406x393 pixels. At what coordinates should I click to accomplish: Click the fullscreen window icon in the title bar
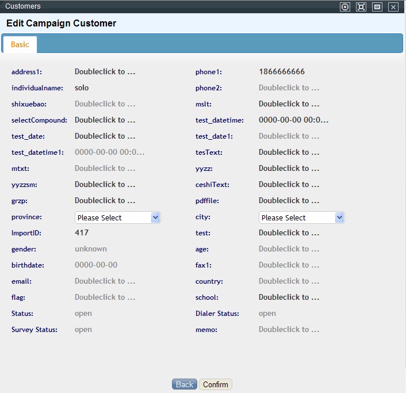coord(361,7)
